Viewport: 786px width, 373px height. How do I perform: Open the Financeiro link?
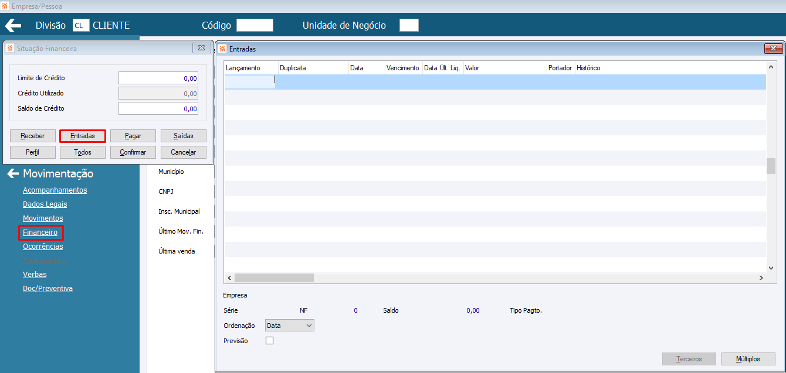click(40, 232)
